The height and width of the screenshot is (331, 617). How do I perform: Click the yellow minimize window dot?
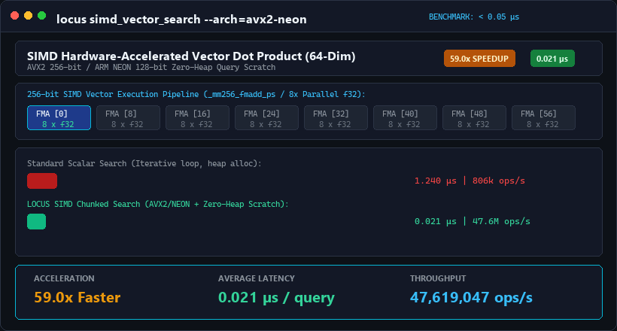(x=29, y=16)
